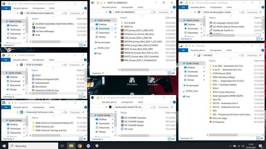Expand address bar dropdown in MAPY do NAWIGACJI
This screenshot has width=266, height=149.
[x=151, y=12]
